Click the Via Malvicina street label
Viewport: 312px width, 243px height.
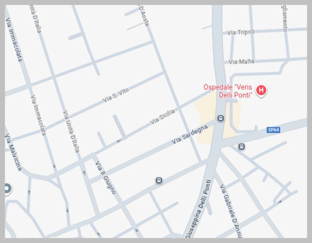click(13, 153)
